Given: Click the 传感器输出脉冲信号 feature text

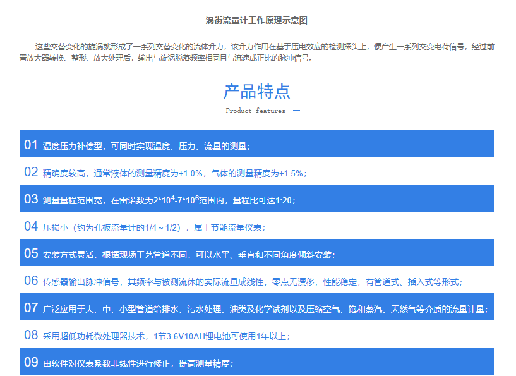Looking at the screenshot, I should (x=256, y=282).
